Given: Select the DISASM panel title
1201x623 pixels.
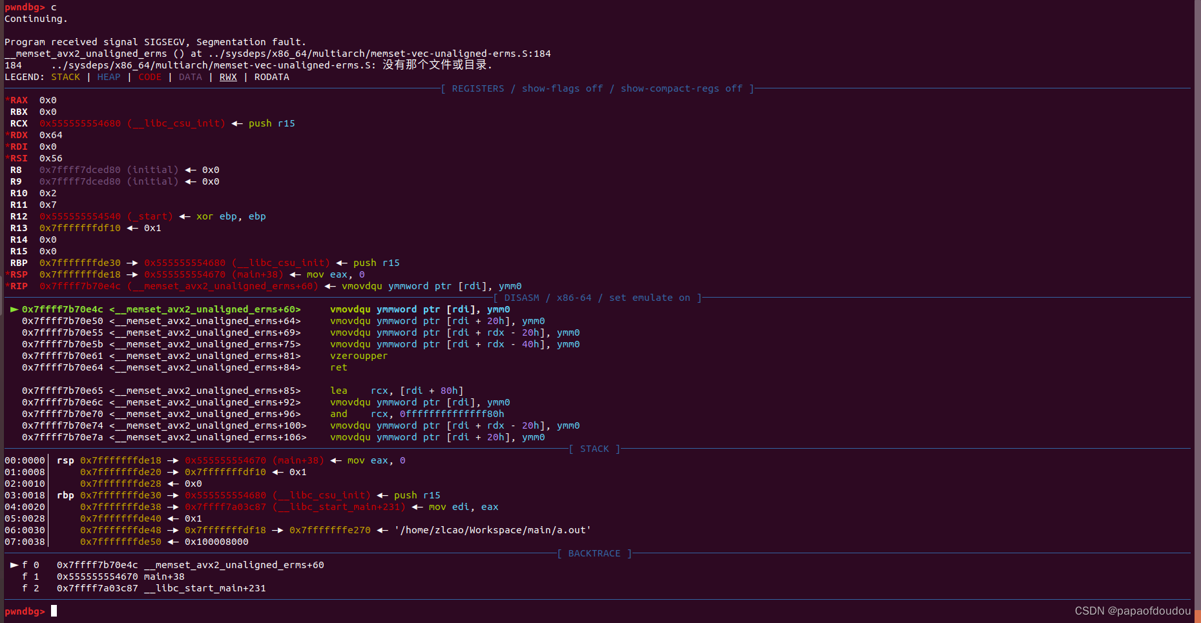Looking at the screenshot, I should click(x=521, y=298).
